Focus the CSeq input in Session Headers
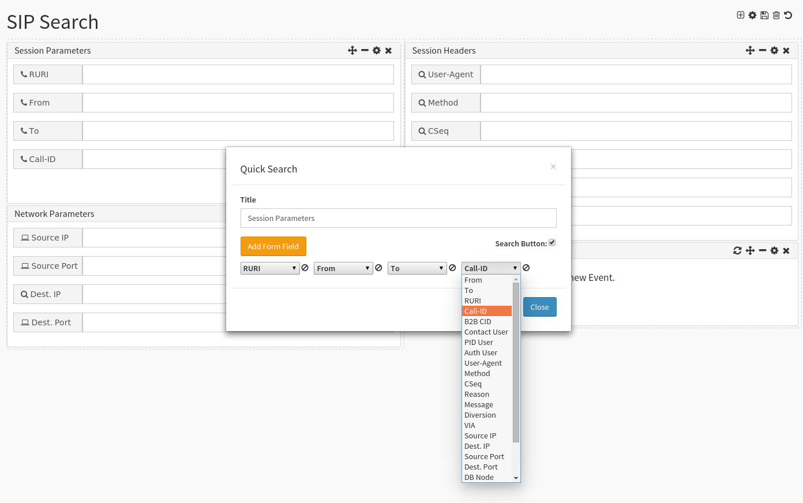 (636, 131)
